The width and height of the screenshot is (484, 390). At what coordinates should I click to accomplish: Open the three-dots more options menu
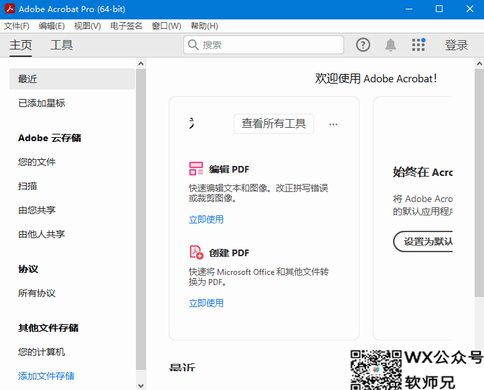[333, 124]
